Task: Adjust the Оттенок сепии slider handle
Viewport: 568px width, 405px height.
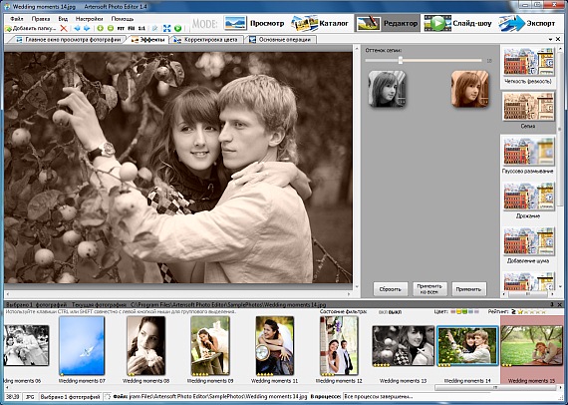Action: (x=401, y=60)
